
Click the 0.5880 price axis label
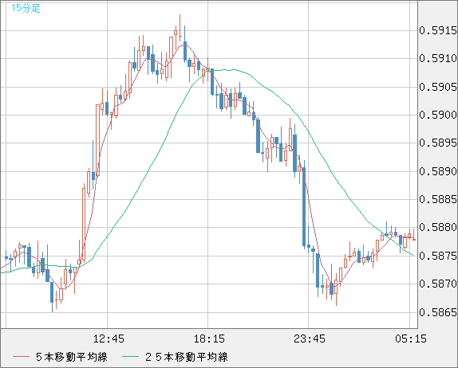[x=438, y=227]
